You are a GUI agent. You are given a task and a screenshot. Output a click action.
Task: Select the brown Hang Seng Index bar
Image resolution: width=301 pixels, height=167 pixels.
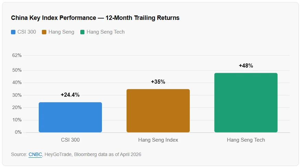coord(158,111)
